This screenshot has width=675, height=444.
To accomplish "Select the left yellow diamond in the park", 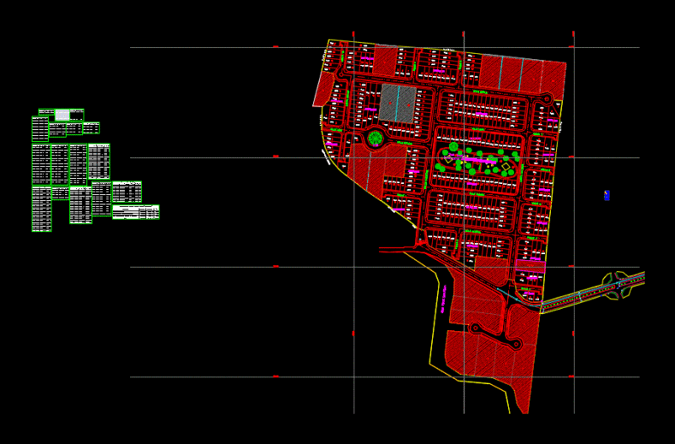I will pos(449,159).
